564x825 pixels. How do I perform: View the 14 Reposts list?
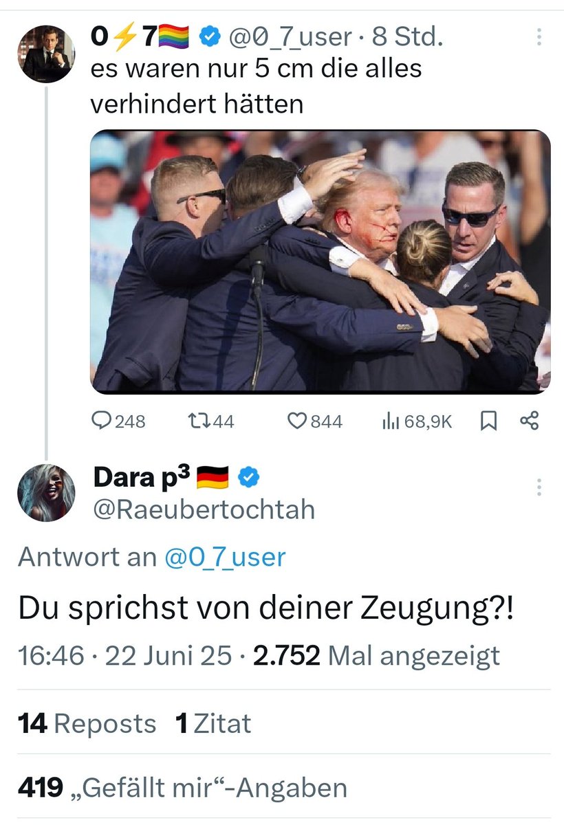click(87, 724)
